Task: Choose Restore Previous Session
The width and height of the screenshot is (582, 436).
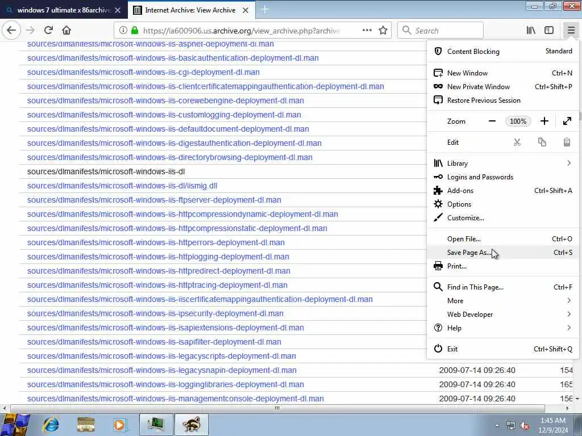Action: [502, 100]
